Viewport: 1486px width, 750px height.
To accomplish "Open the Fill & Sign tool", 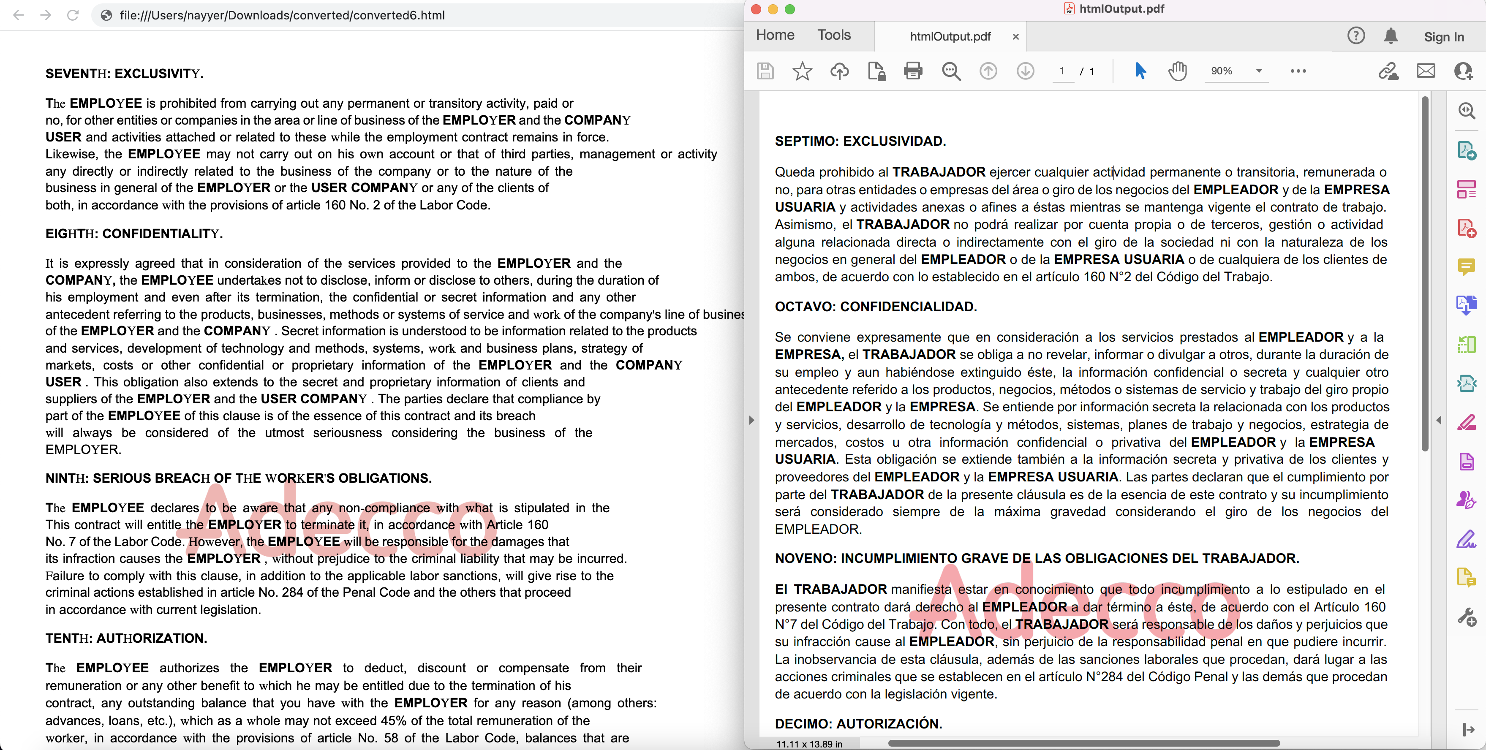I will click(1467, 539).
